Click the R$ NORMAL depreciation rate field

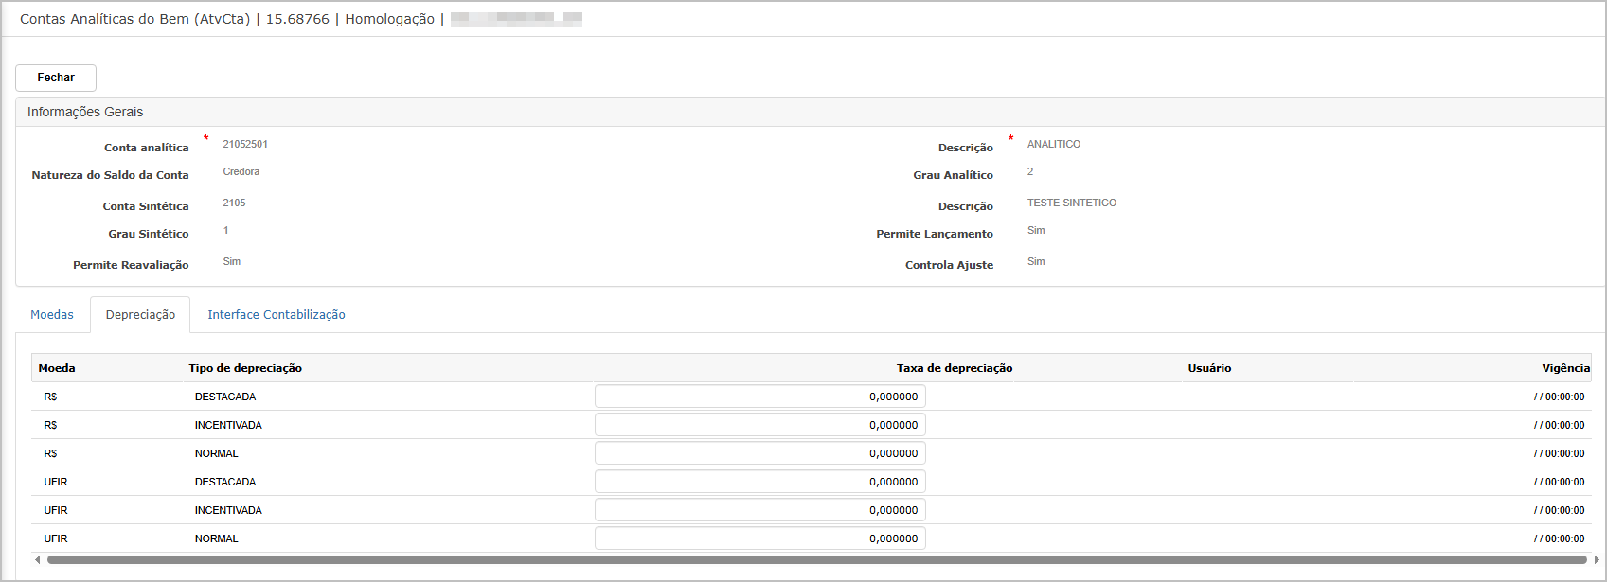[760, 453]
